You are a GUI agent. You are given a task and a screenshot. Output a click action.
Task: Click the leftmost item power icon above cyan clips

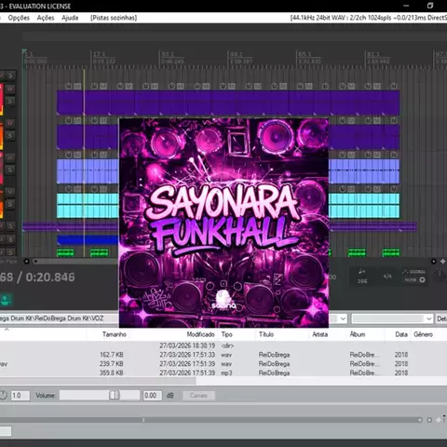69,188
